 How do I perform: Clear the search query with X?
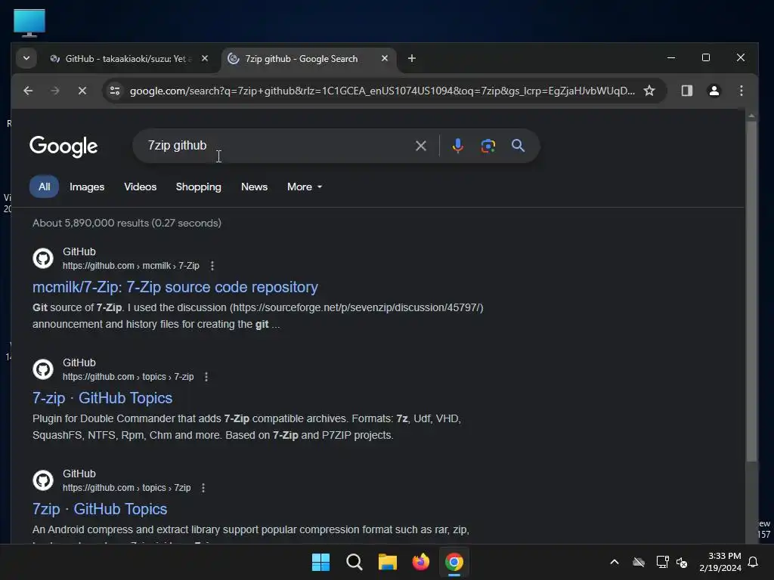420,146
